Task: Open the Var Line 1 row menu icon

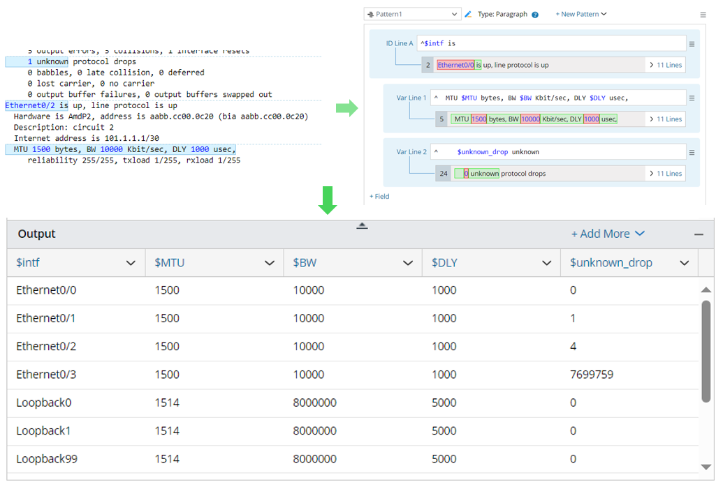Action: point(692,98)
